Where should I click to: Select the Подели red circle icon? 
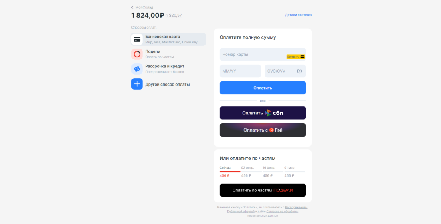coord(137,54)
